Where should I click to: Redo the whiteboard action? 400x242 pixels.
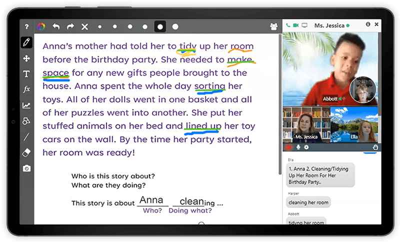(70, 26)
